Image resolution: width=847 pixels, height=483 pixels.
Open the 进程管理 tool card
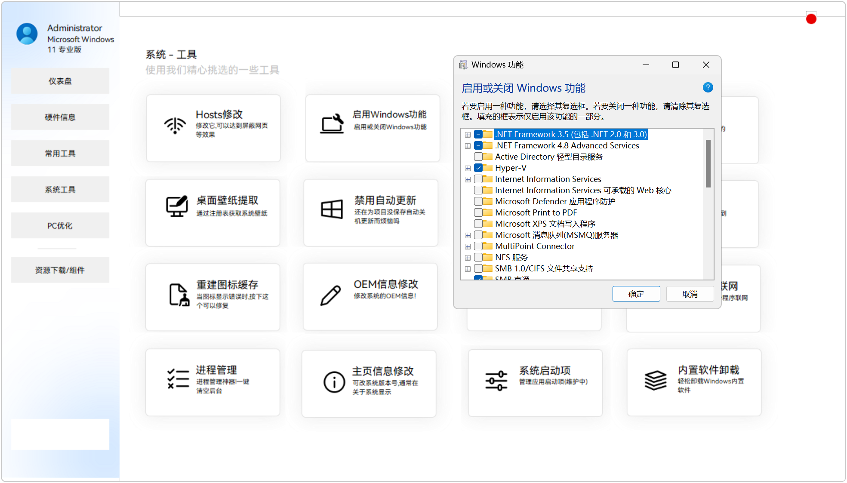pyautogui.click(x=213, y=382)
